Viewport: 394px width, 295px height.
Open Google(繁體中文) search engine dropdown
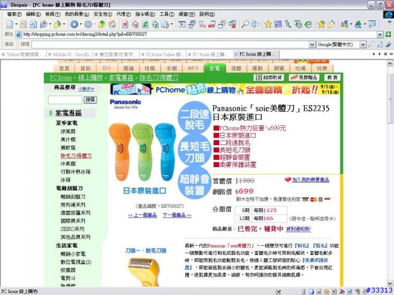(363, 44)
